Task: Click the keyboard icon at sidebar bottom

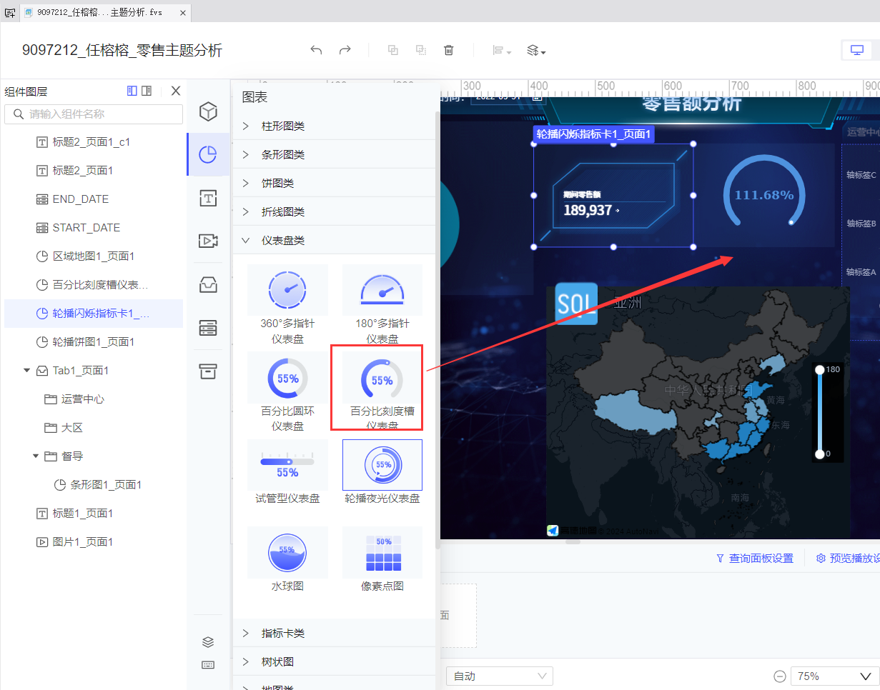Action: click(x=208, y=665)
